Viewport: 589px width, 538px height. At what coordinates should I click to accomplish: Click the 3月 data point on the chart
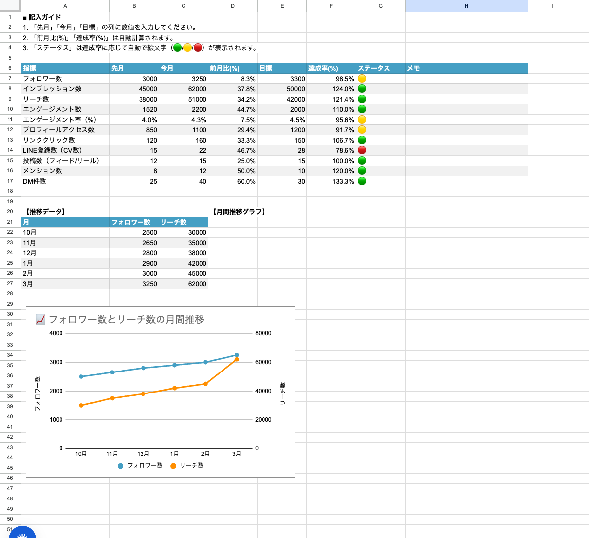(x=237, y=355)
